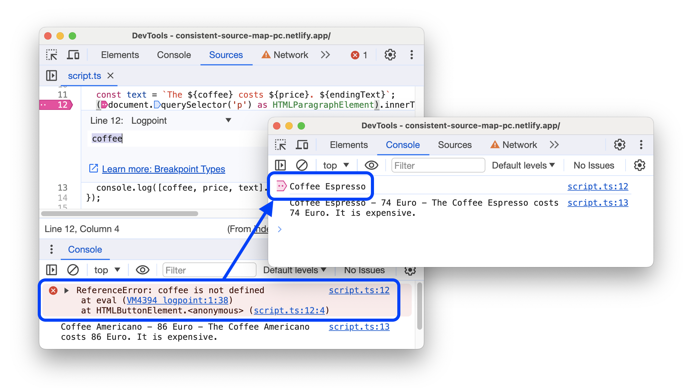
Task: Switch to Console tab in front DevTools
Action: pos(403,145)
